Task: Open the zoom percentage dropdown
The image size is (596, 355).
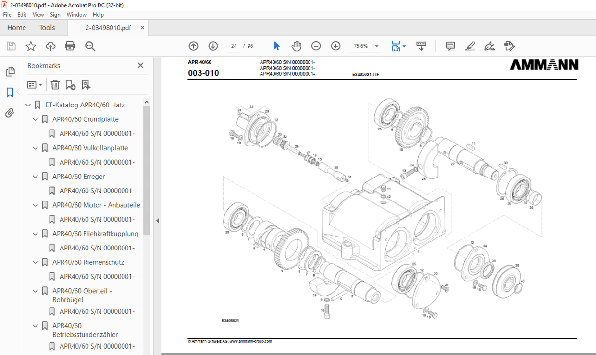Action: pos(376,46)
